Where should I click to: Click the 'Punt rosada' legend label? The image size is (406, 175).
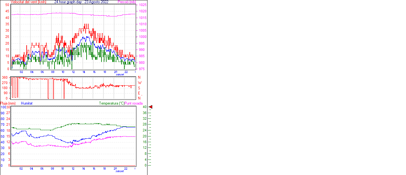coord(134,103)
